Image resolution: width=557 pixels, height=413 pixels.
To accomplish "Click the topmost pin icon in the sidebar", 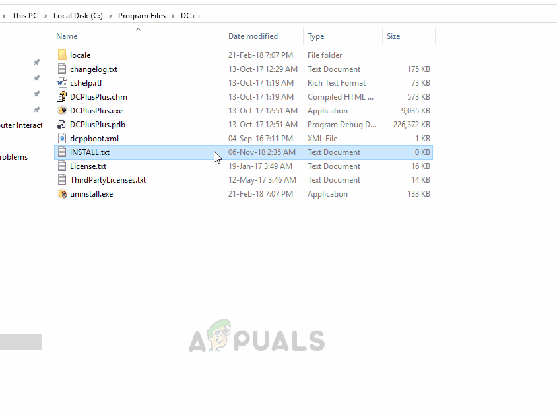I will click(x=37, y=61).
